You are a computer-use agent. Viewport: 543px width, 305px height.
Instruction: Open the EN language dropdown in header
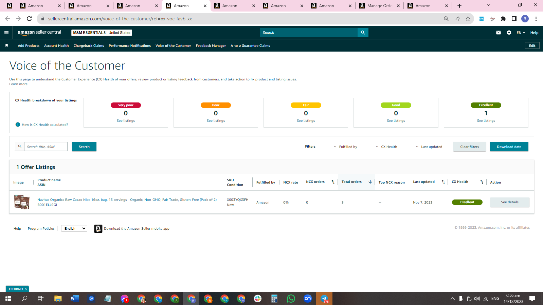click(521, 33)
